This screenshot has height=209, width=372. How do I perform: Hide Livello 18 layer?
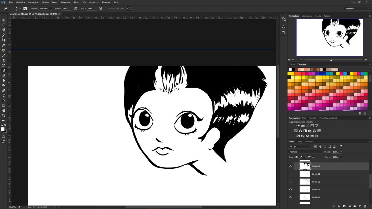pos(290,189)
